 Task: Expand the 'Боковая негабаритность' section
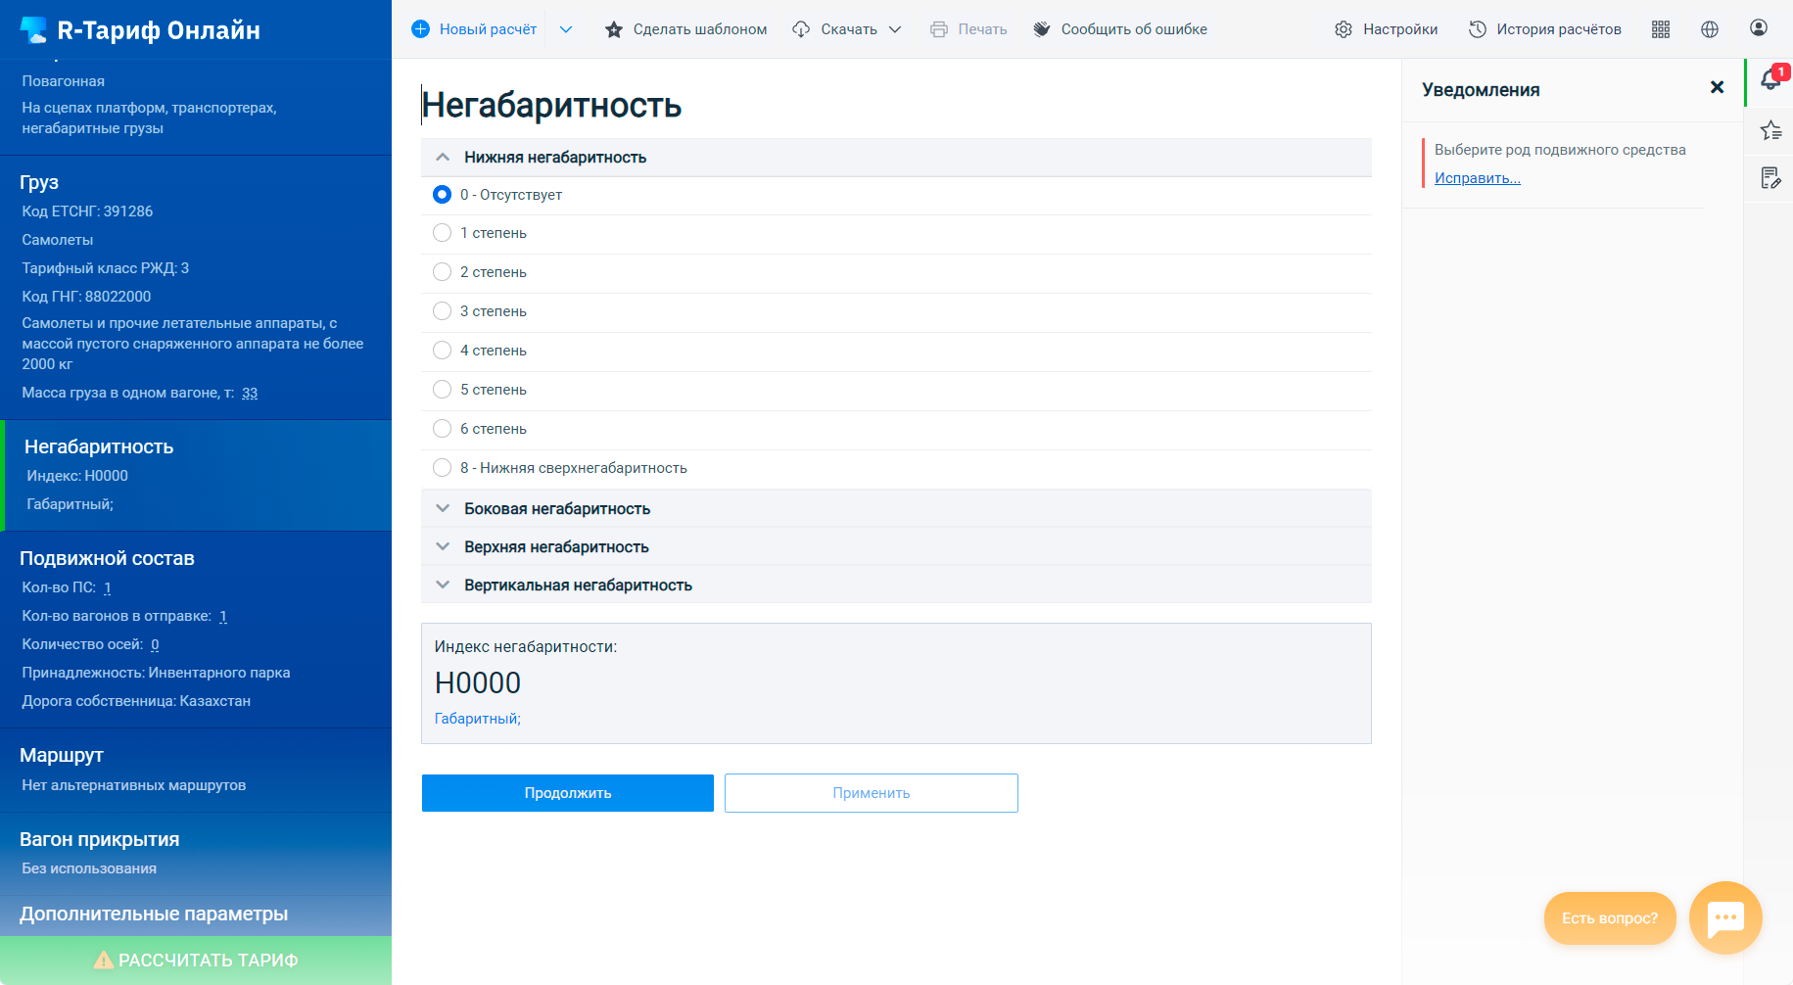(556, 509)
